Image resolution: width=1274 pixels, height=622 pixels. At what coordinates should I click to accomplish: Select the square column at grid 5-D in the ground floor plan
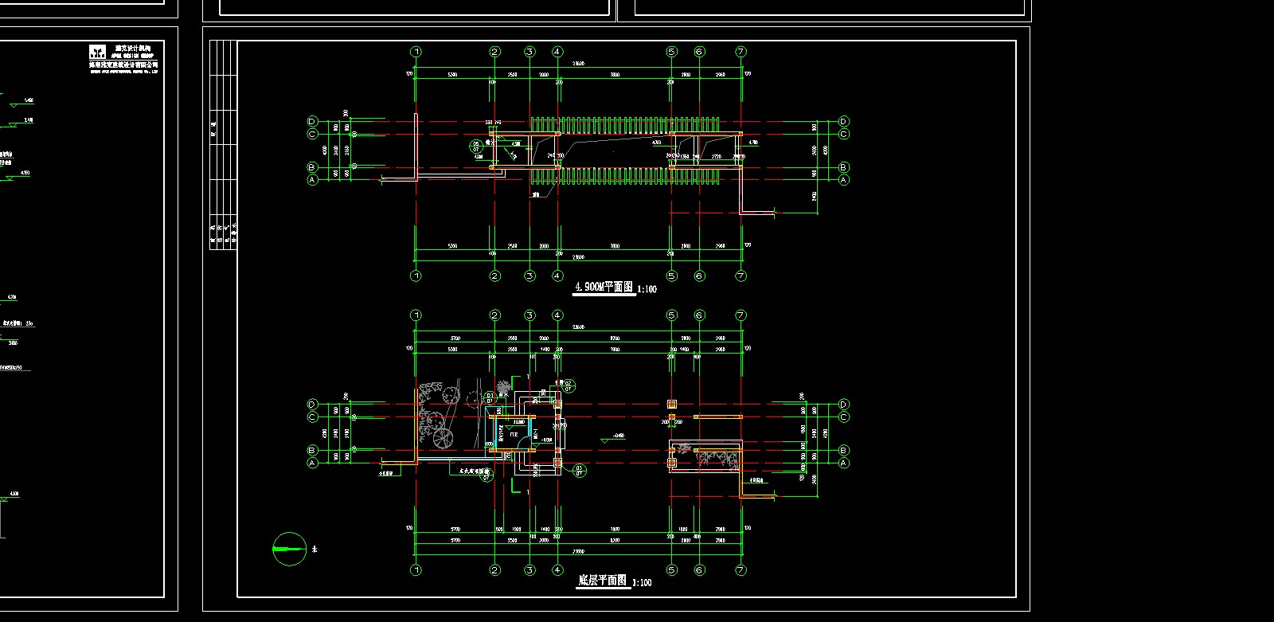pyautogui.click(x=671, y=405)
